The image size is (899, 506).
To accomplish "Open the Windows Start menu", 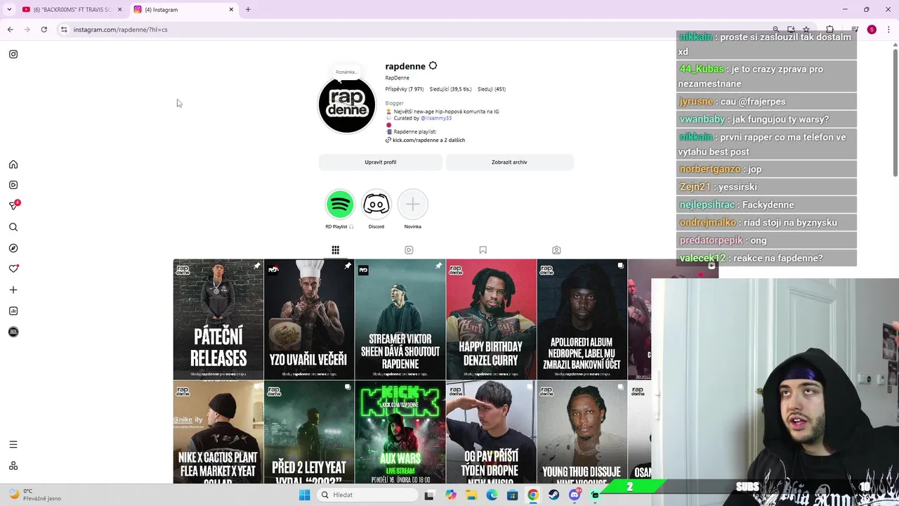I will [x=304, y=495].
